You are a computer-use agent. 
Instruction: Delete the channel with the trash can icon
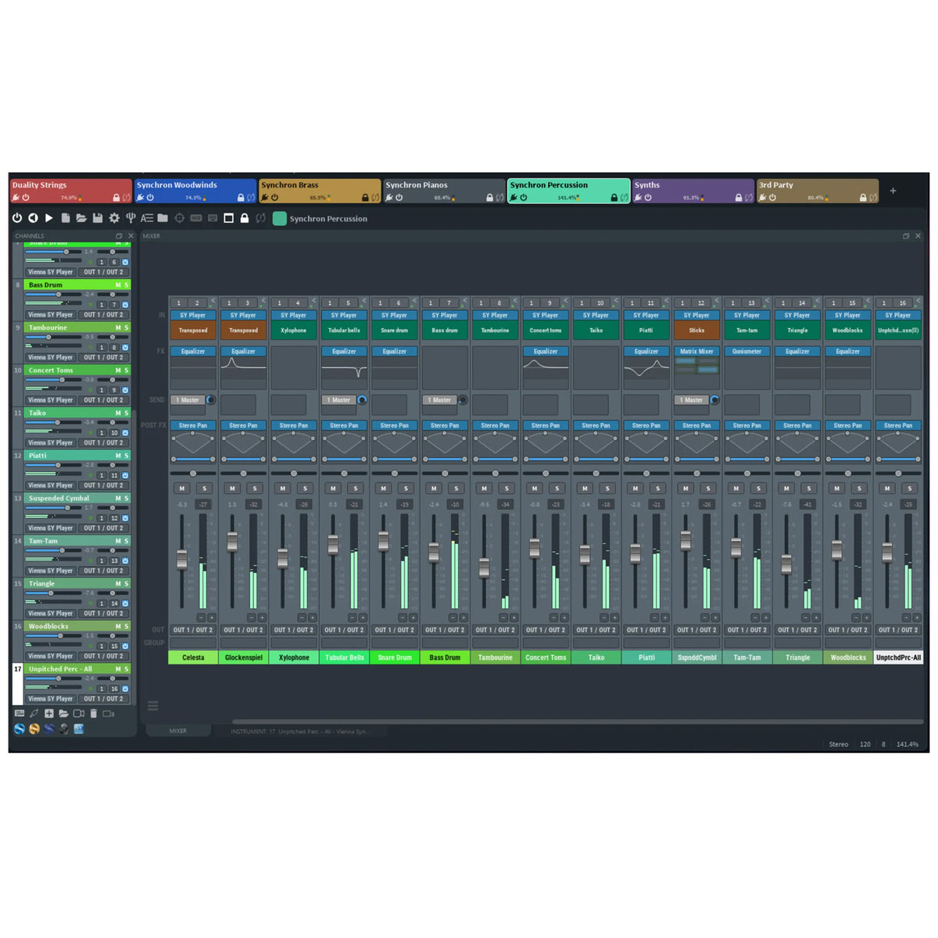click(x=93, y=714)
